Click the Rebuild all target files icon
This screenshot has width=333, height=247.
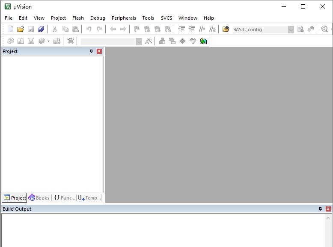[31, 41]
